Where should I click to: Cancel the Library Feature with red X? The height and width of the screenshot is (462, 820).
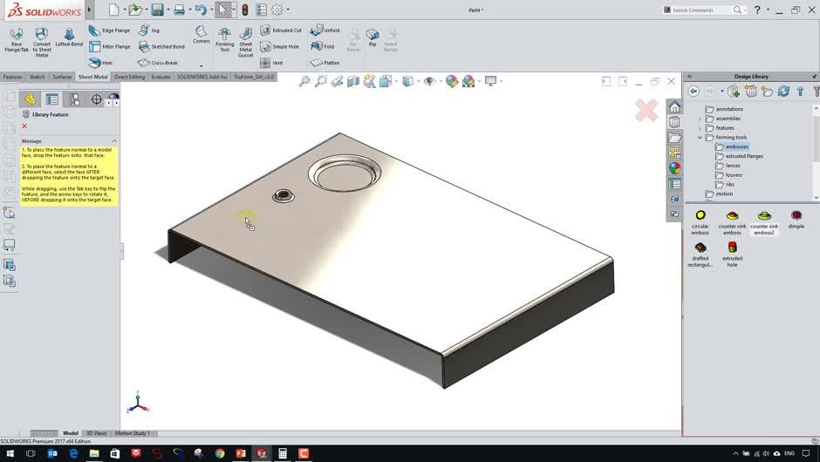tap(24, 126)
